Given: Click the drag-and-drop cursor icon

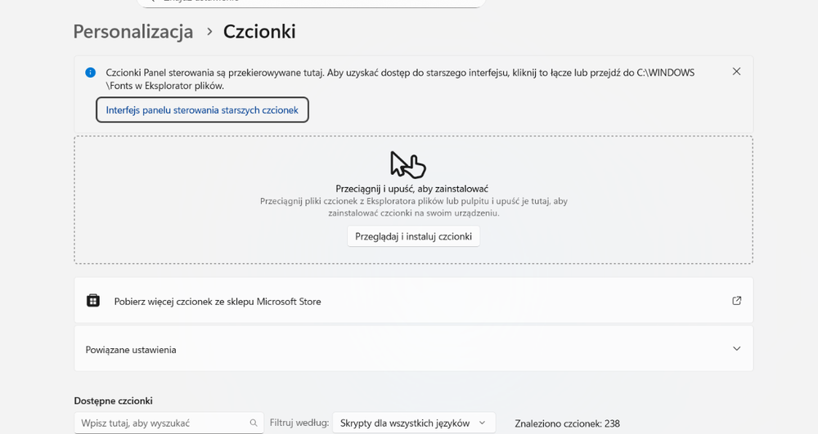Looking at the screenshot, I should [407, 164].
